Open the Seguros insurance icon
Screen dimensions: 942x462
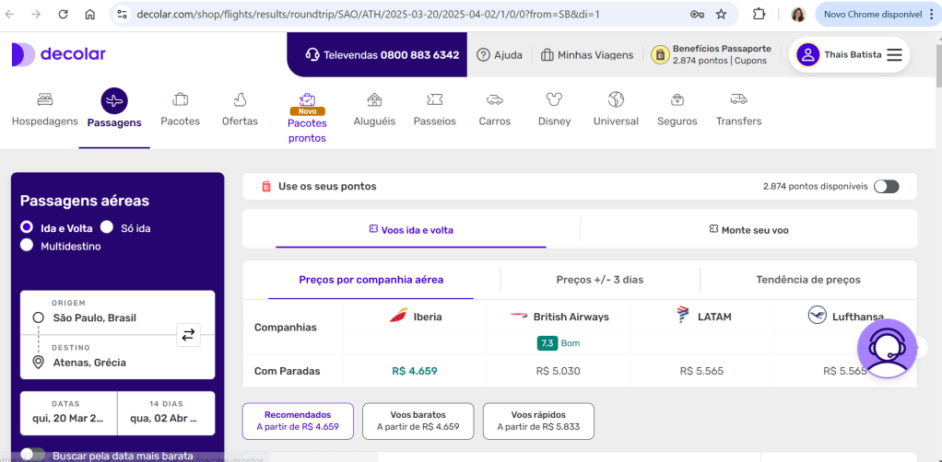[677, 99]
